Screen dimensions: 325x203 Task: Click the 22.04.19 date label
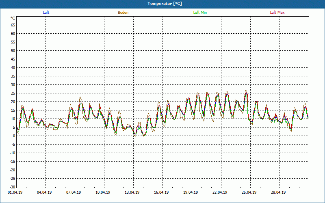[x=220, y=192]
